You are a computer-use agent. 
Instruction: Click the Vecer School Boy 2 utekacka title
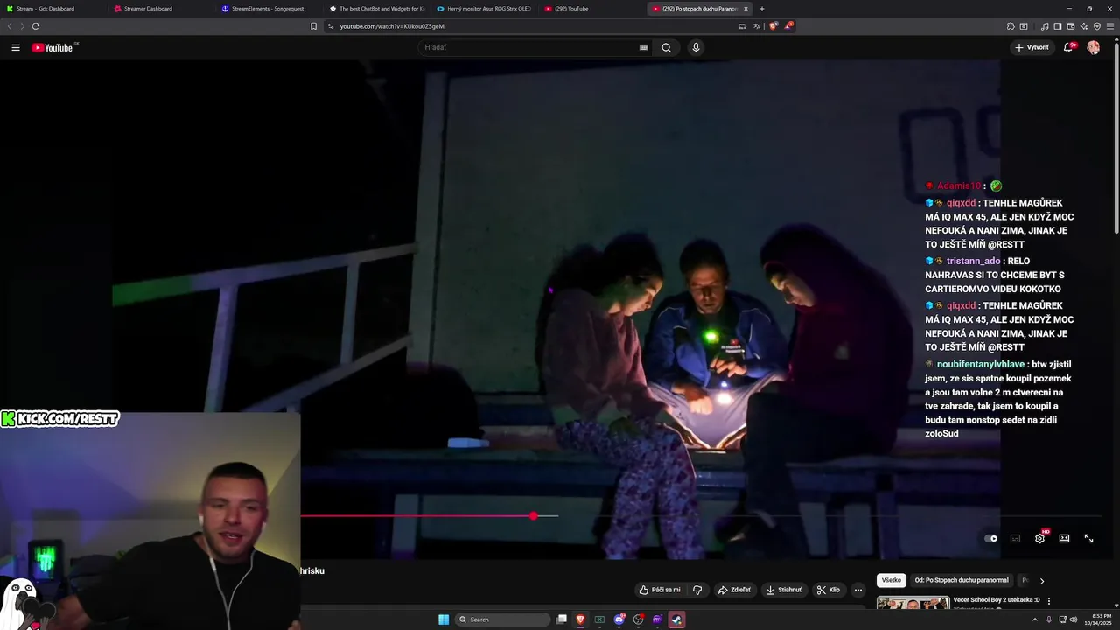[997, 600]
